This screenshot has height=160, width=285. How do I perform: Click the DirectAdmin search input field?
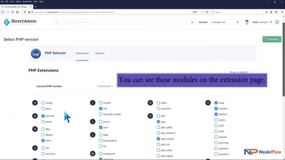coord(125,22)
